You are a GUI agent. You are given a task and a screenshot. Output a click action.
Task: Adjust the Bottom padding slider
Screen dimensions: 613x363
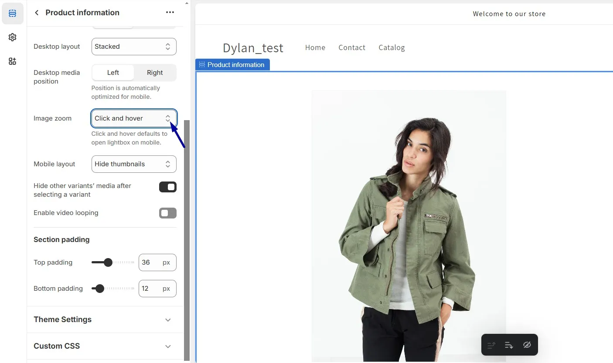coord(113,289)
